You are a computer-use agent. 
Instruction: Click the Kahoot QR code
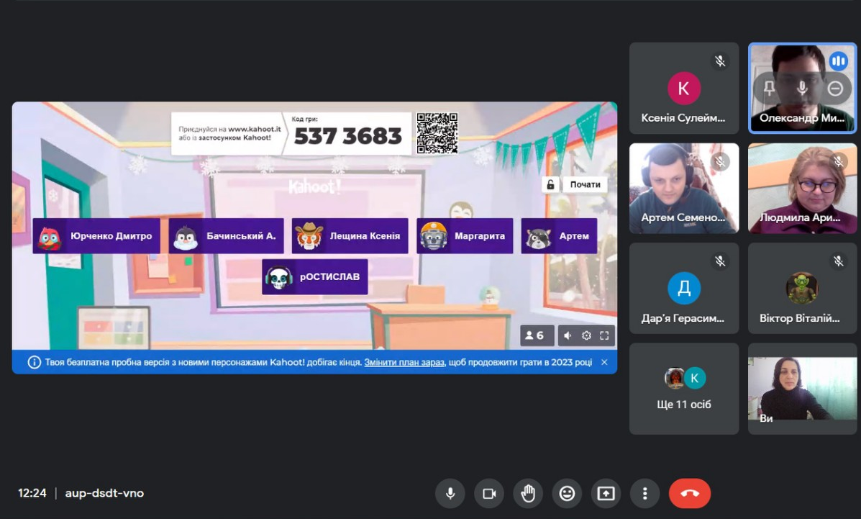(x=437, y=133)
